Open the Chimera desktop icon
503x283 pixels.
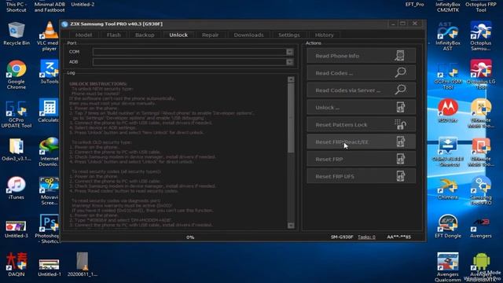pos(448,189)
